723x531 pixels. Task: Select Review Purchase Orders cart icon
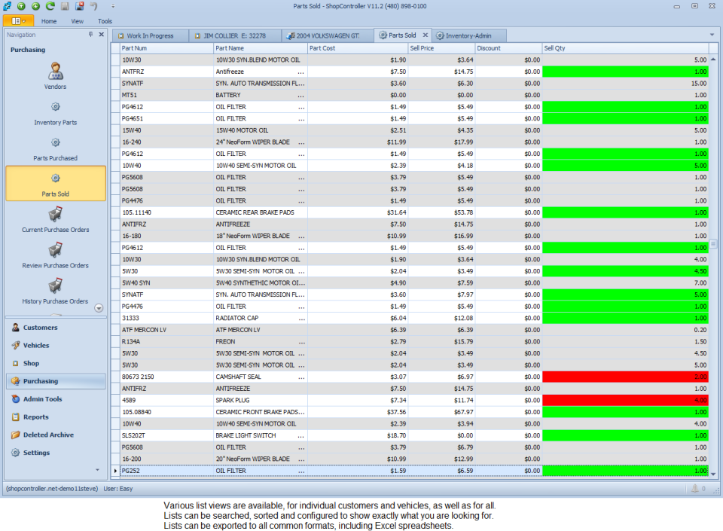pyautogui.click(x=54, y=249)
